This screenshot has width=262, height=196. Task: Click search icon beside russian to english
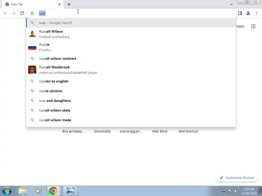pos(32,81)
